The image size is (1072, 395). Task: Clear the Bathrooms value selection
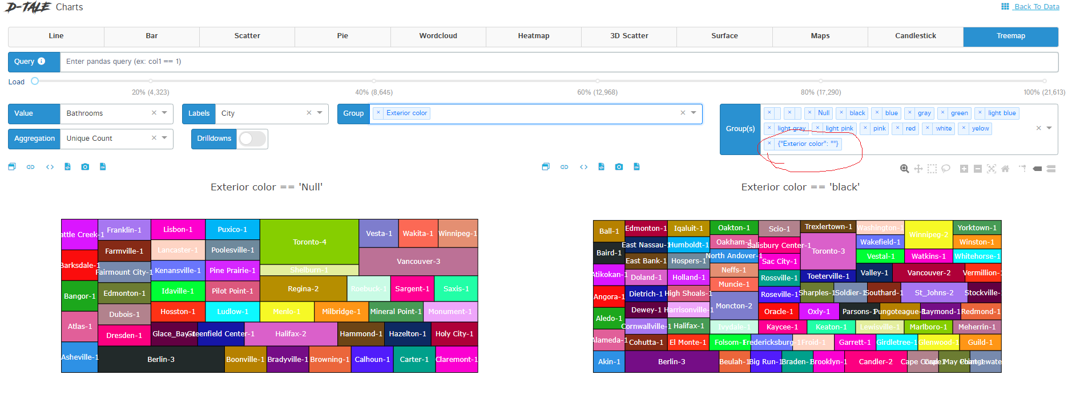pos(154,113)
